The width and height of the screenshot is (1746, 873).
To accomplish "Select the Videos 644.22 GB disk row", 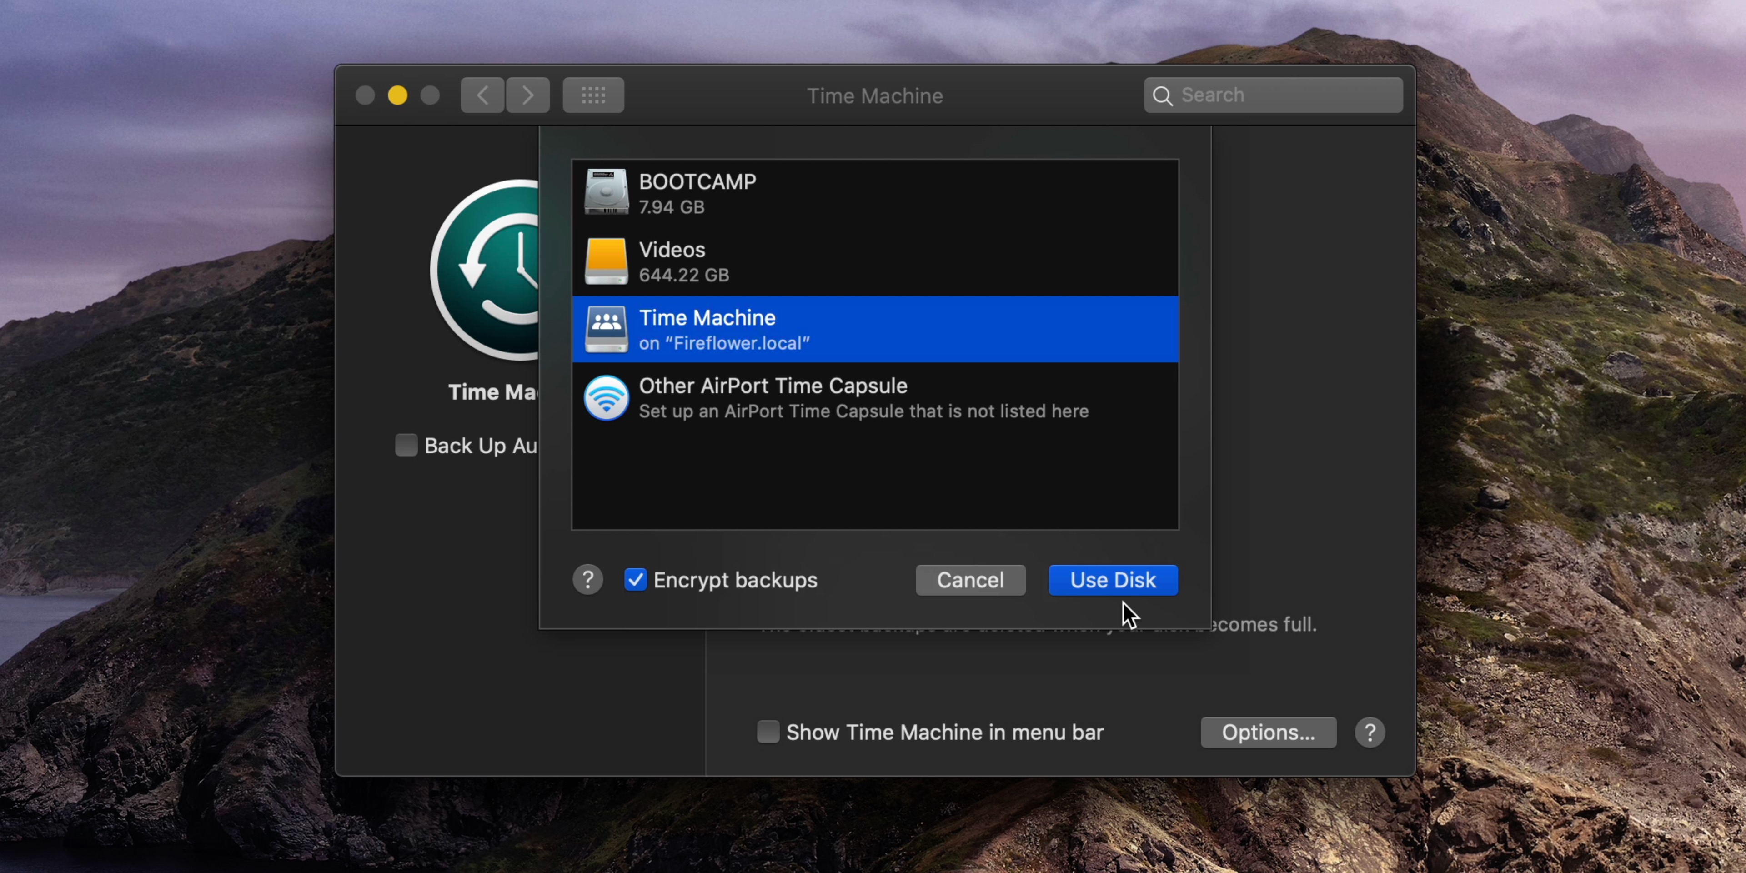I will point(874,261).
